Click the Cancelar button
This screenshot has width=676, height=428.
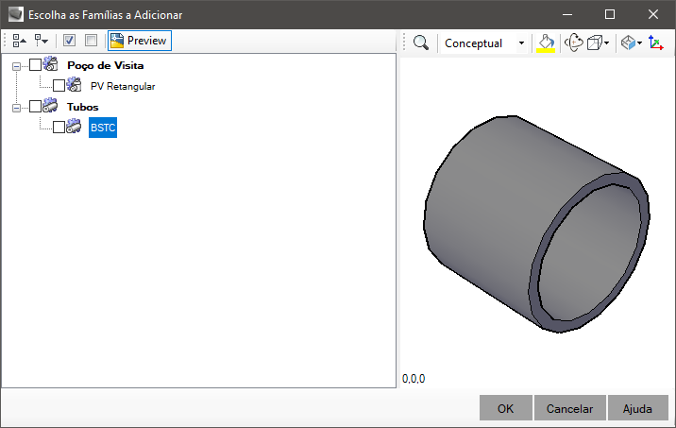(570, 408)
